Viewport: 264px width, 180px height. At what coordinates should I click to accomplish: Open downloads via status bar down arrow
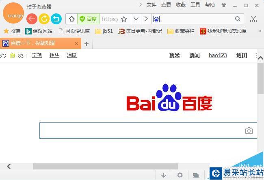point(164,175)
